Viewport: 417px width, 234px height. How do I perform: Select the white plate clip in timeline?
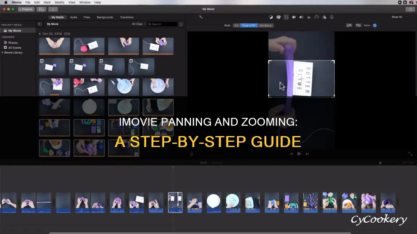pos(213,202)
